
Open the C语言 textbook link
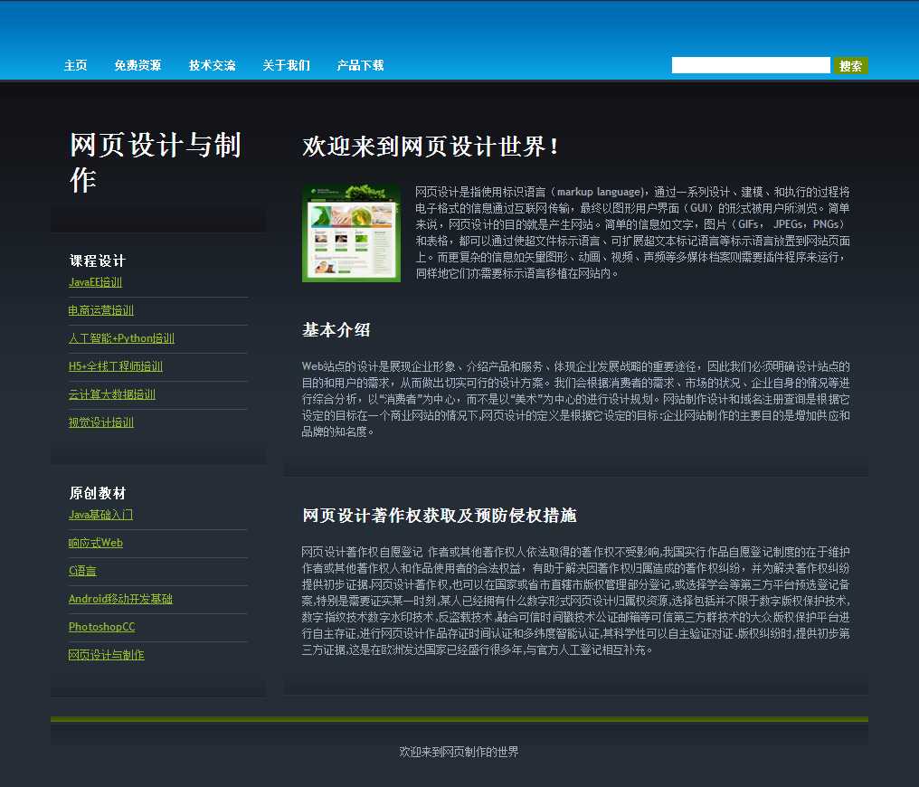point(82,571)
